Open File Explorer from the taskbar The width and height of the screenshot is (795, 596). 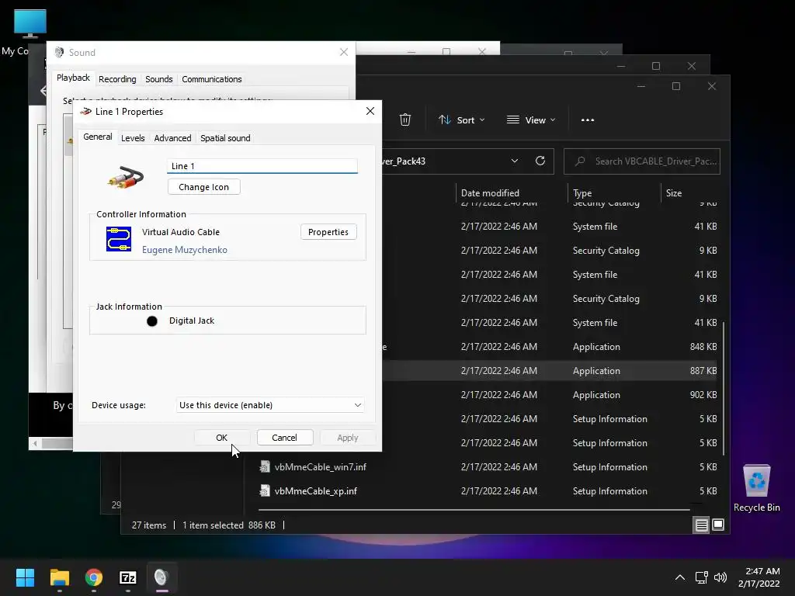(59, 577)
